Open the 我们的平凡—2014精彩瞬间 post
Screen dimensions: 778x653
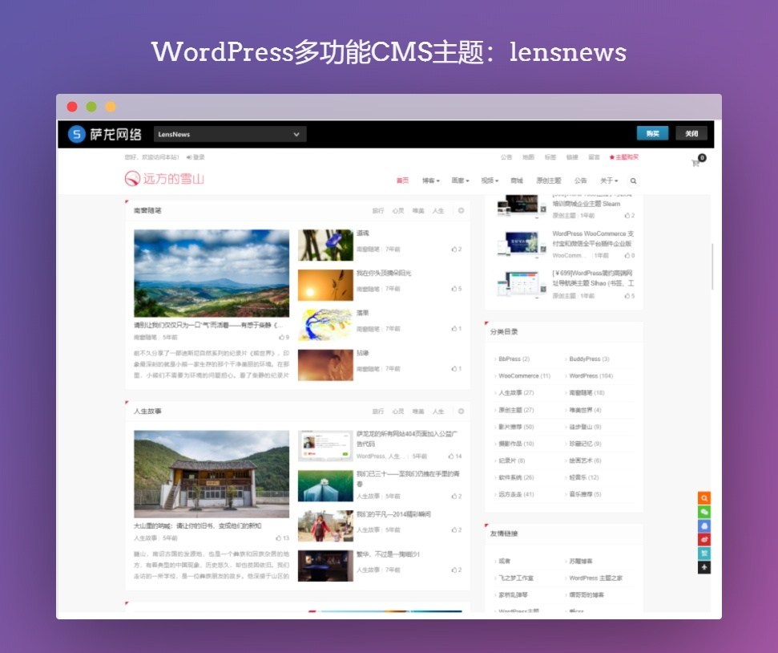pos(393,514)
